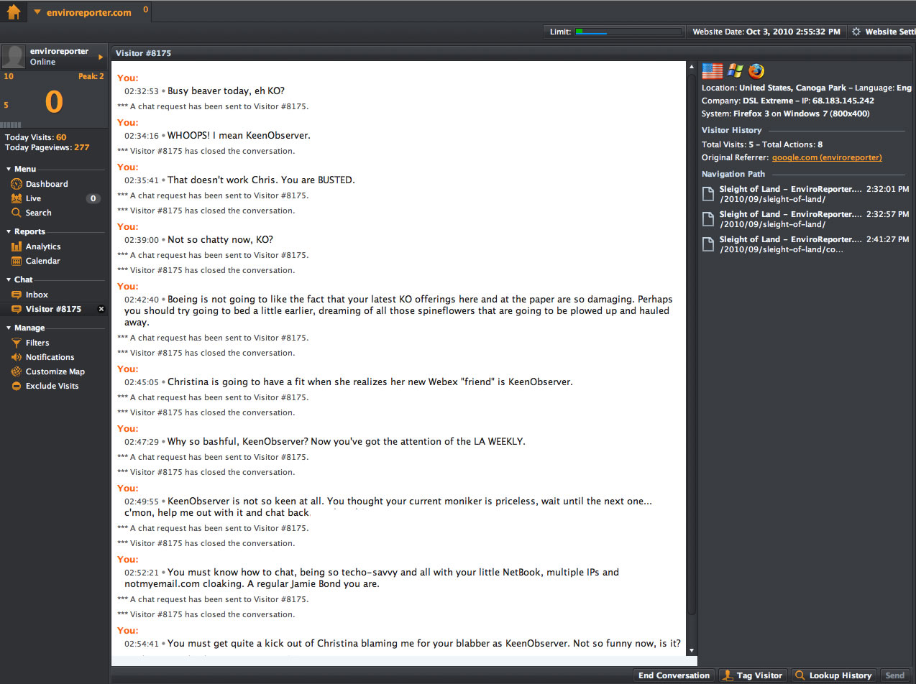Click the chat scrollbar up arrow
The width and height of the screenshot is (916, 684).
(x=692, y=65)
